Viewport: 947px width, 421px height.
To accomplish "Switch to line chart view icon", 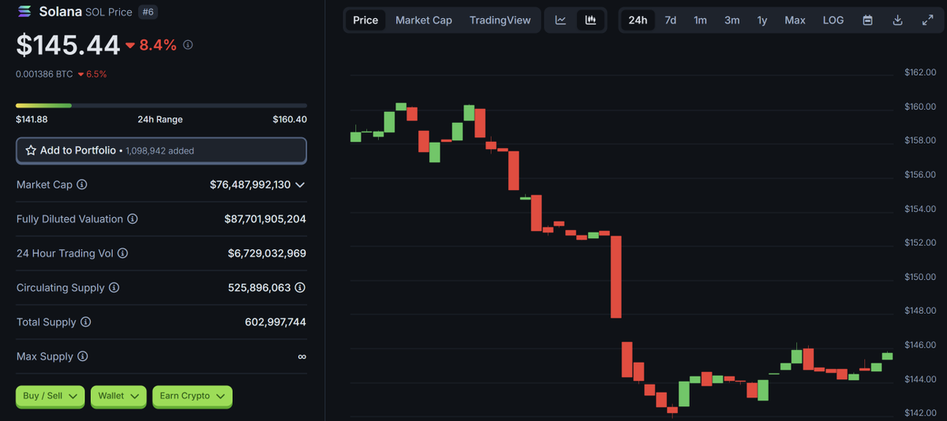I will (560, 20).
